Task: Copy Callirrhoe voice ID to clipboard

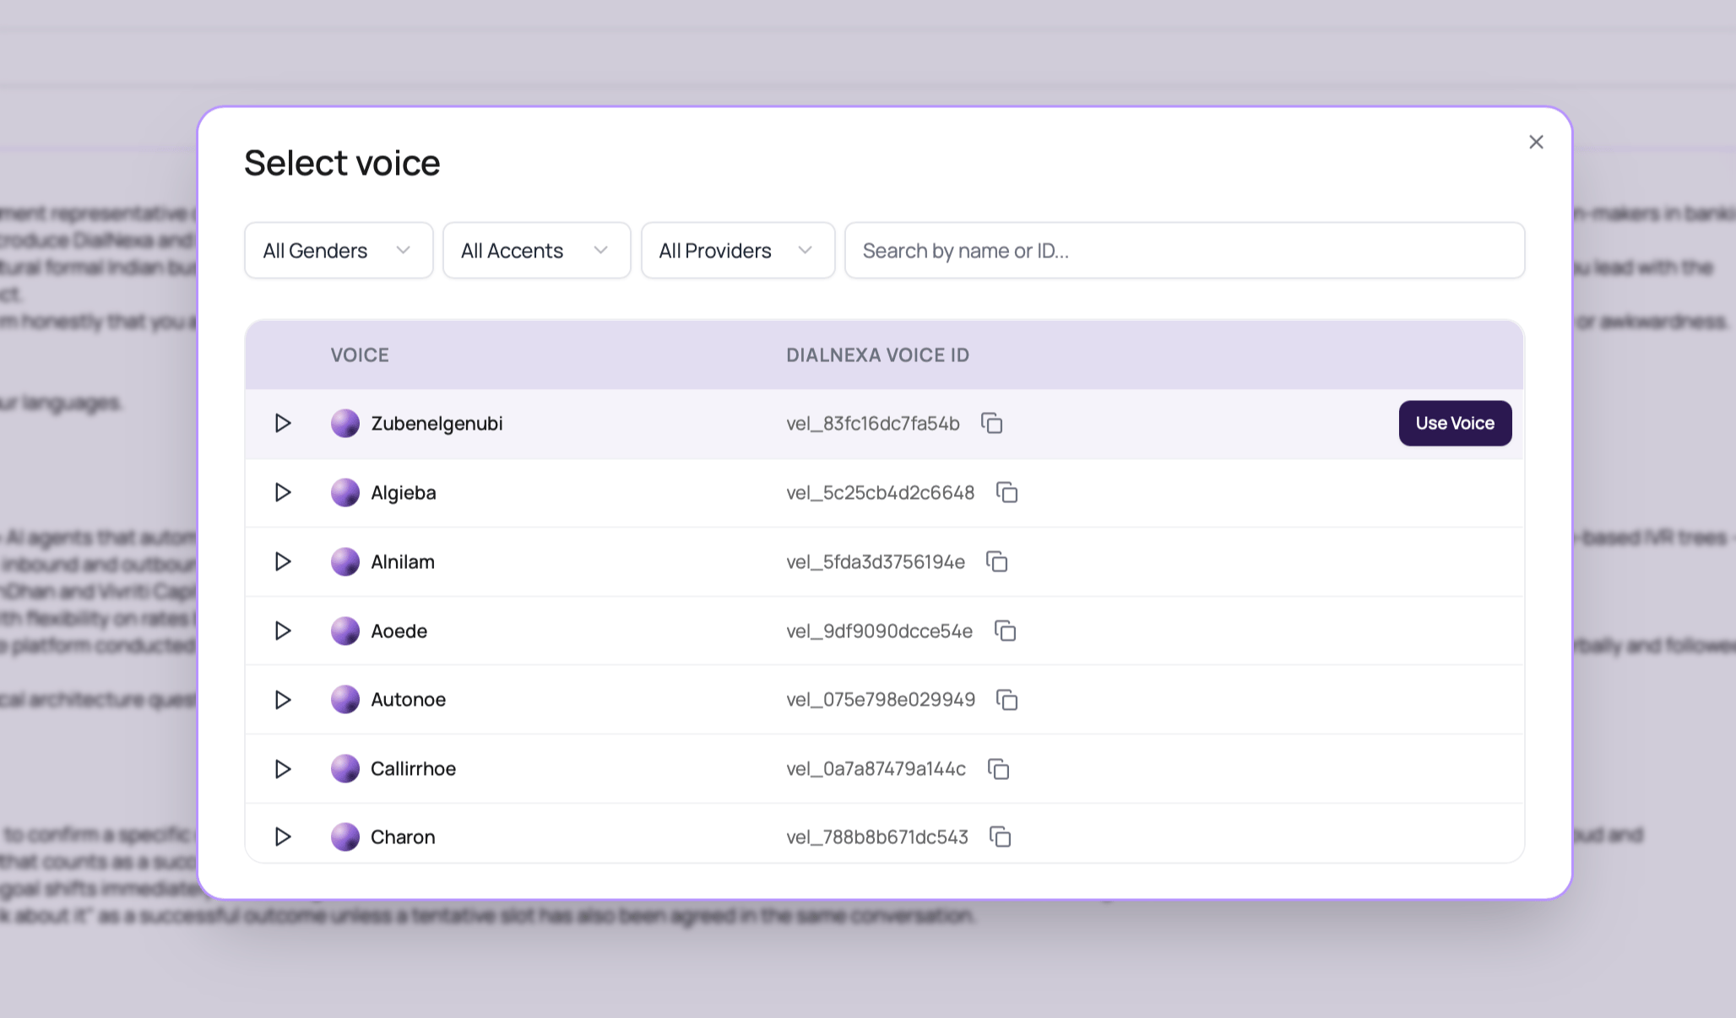Action: 999,769
